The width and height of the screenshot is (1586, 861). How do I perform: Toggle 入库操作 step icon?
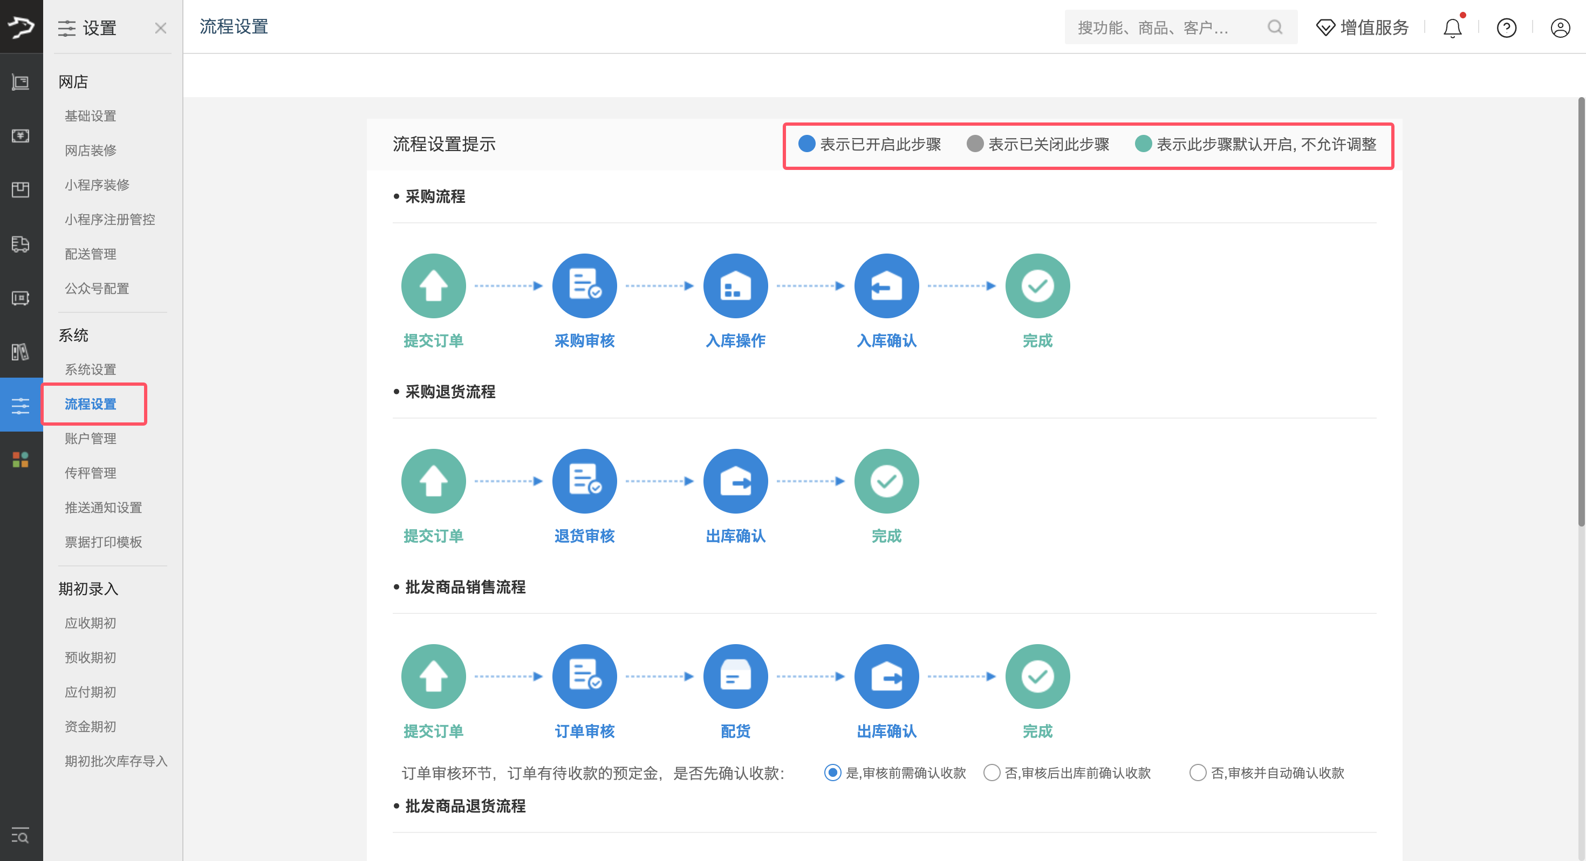click(x=735, y=286)
